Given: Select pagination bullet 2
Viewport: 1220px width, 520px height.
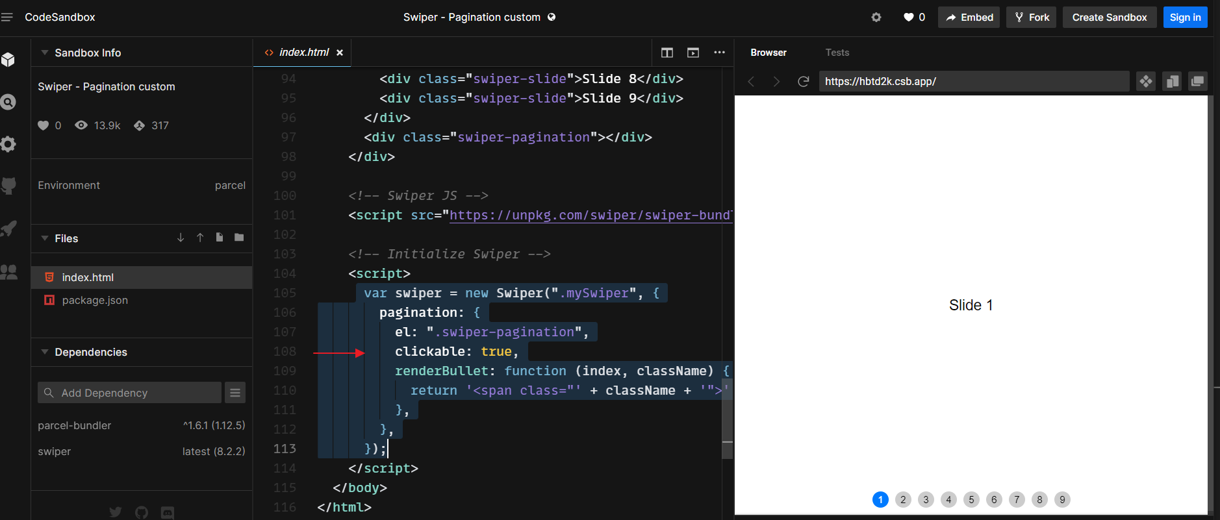Looking at the screenshot, I should [903, 499].
